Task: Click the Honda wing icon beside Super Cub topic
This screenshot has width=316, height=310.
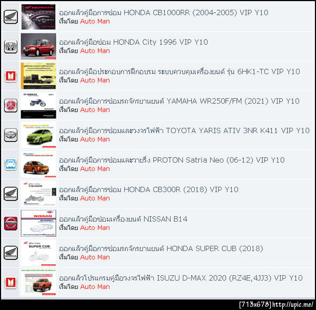Action: pos(11,253)
